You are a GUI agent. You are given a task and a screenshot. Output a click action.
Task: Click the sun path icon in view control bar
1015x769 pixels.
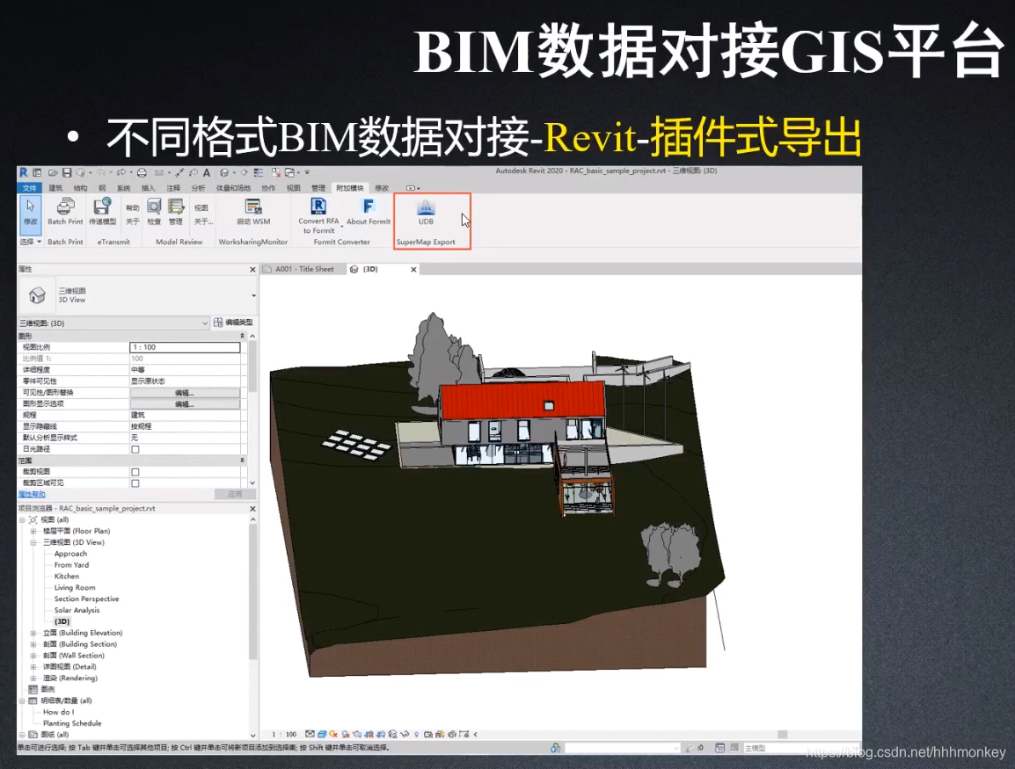pyautogui.click(x=333, y=734)
